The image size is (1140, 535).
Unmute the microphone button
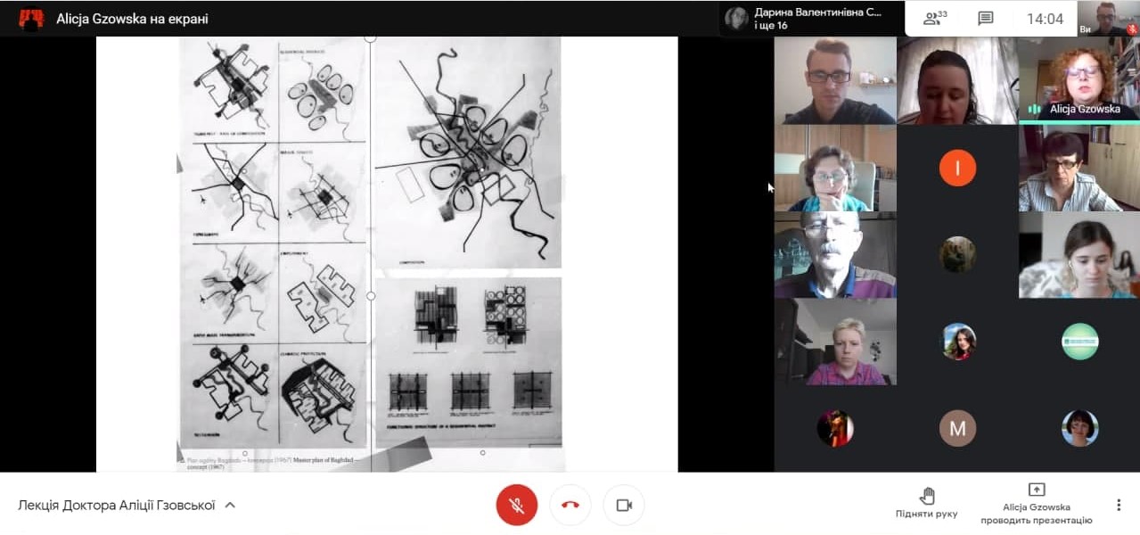tap(516, 505)
